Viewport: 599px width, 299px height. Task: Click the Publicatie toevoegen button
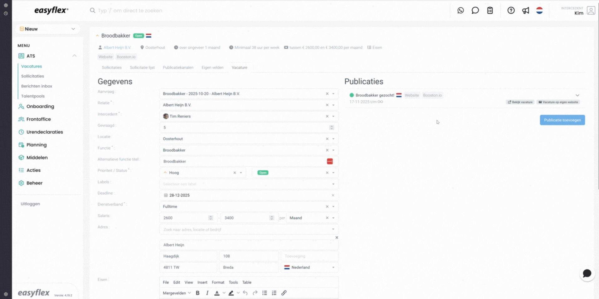tap(562, 120)
